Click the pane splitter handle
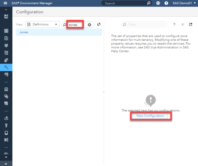198x166 pixels. point(104,92)
